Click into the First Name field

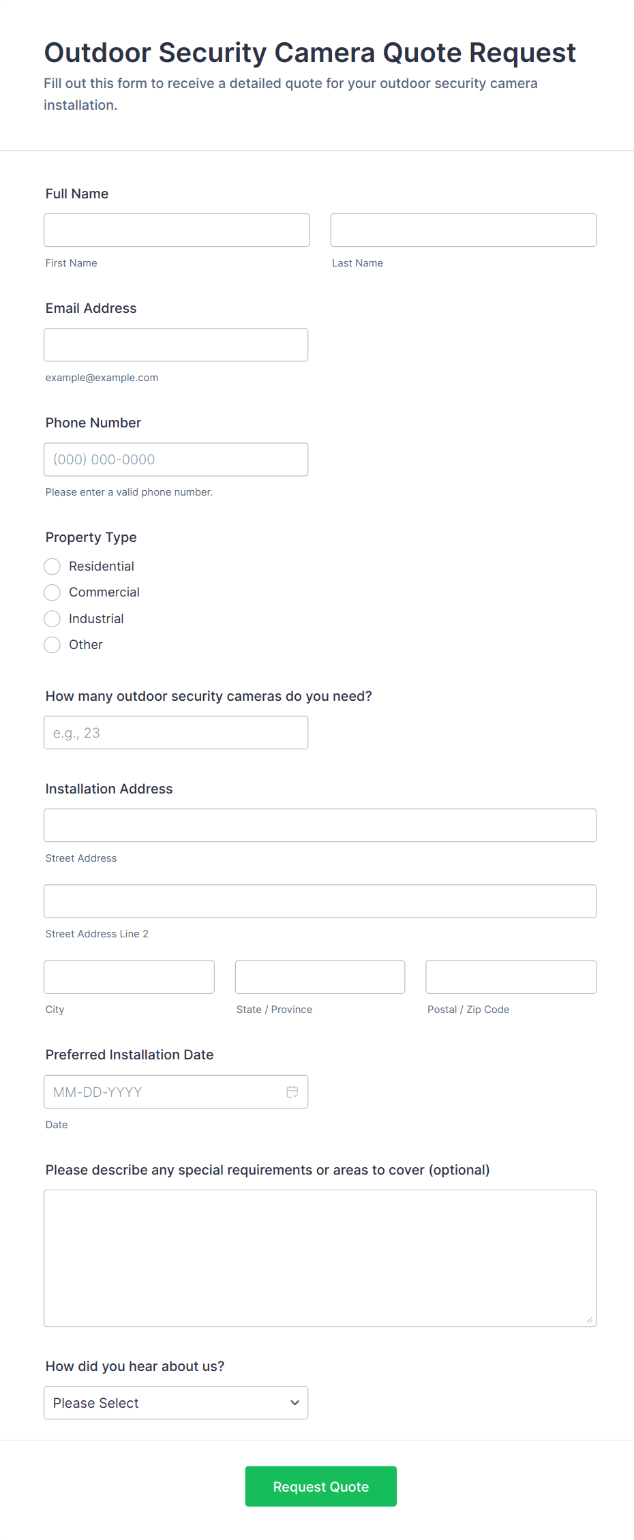click(177, 230)
